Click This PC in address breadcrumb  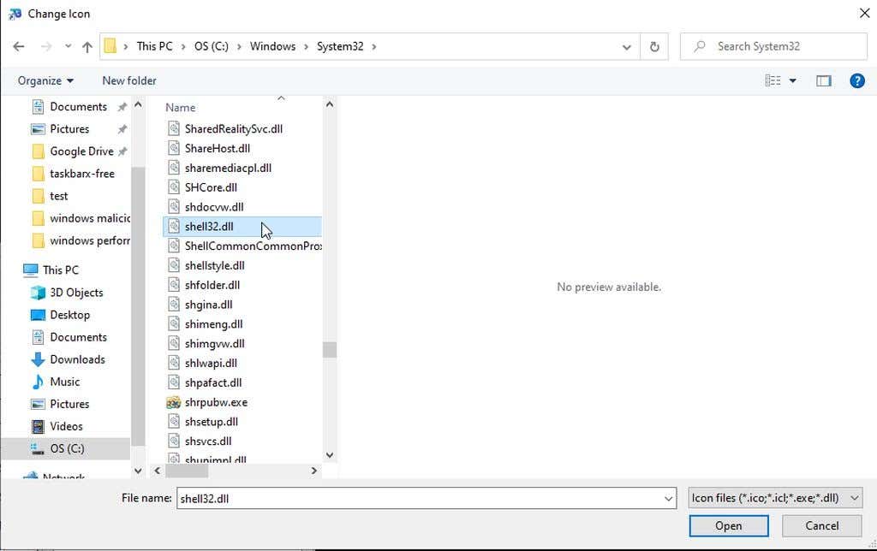pos(154,46)
